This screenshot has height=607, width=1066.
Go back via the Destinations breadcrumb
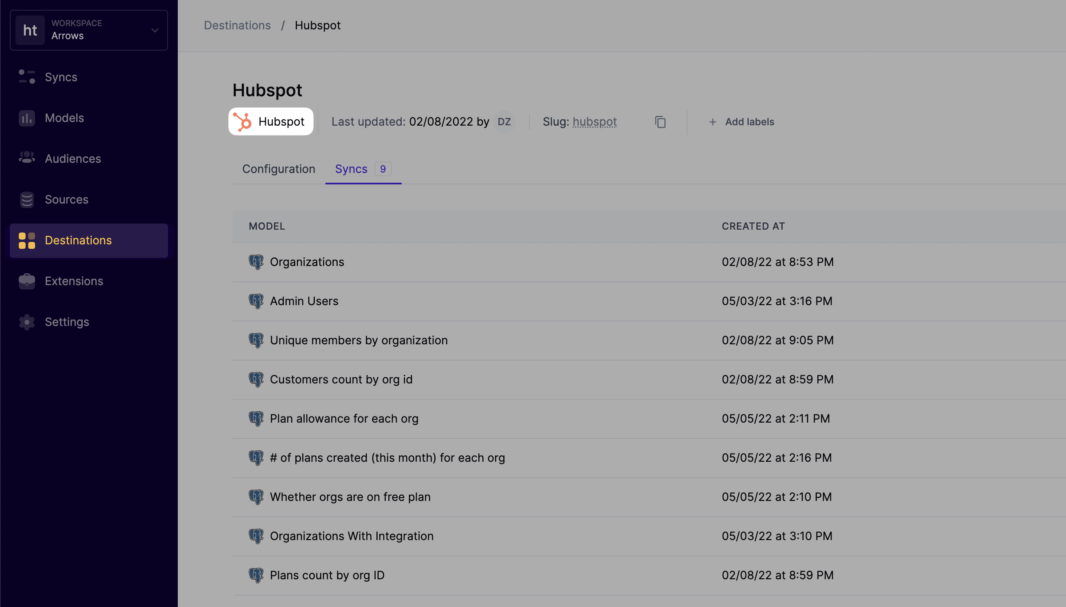(237, 25)
